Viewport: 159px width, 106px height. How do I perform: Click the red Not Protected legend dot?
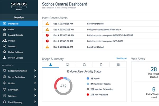[x=88, y=95]
